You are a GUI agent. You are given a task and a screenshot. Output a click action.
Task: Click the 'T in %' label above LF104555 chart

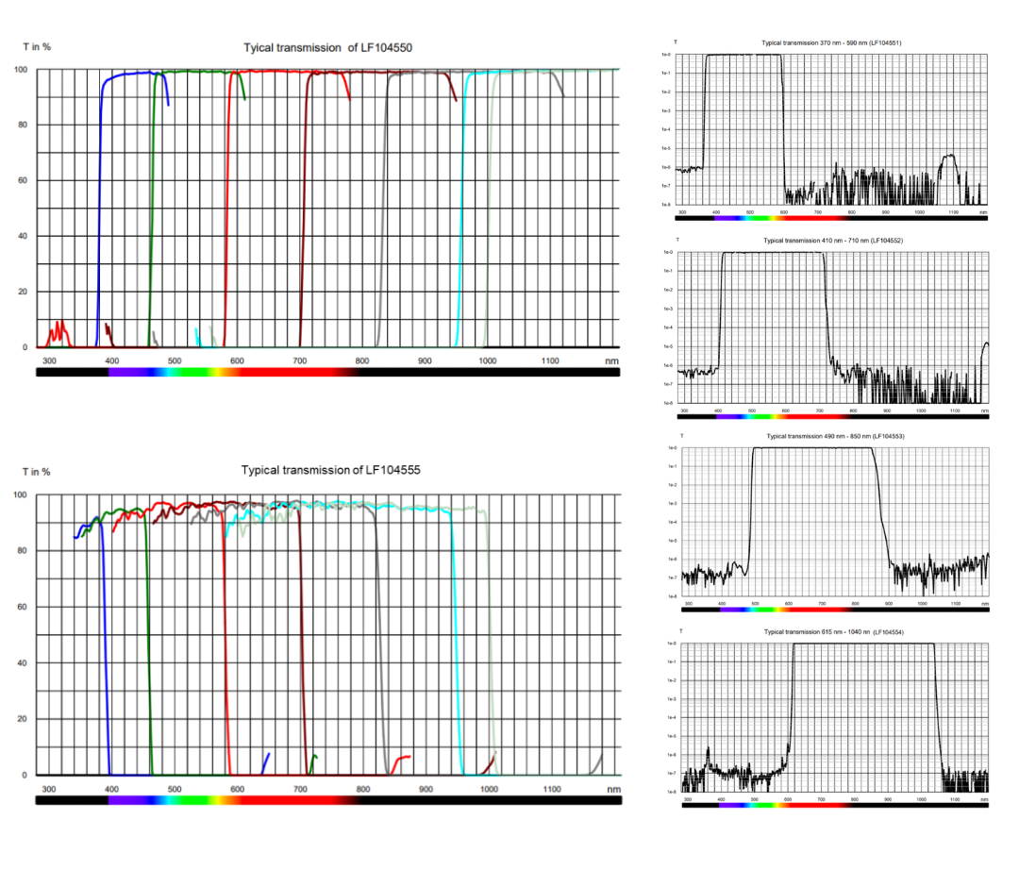(37, 472)
